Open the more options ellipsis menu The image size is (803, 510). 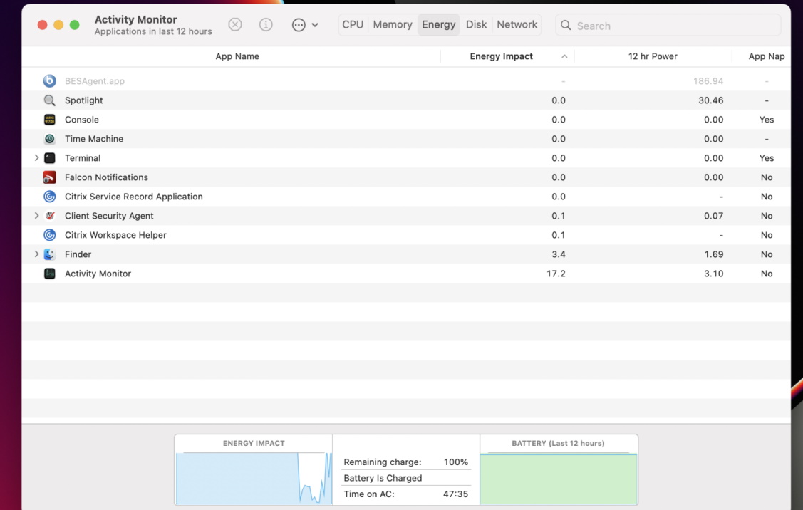click(305, 25)
